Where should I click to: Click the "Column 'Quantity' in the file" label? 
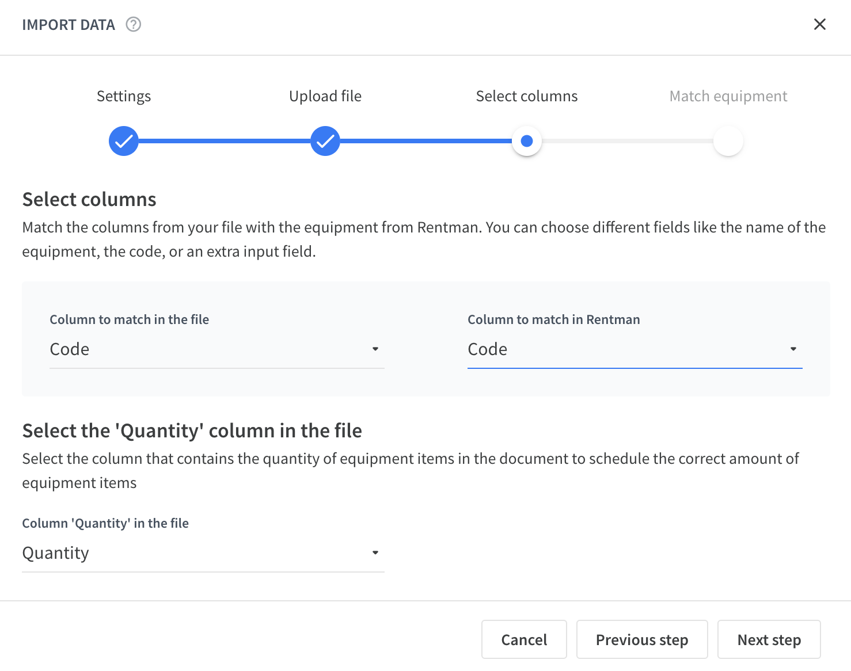point(105,523)
